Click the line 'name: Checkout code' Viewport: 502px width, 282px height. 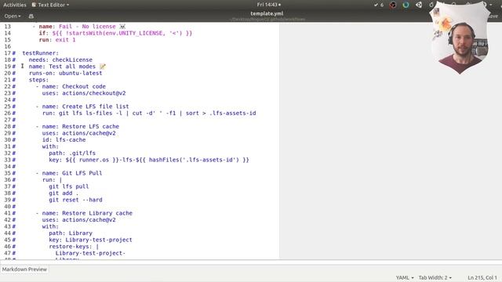pyautogui.click(x=74, y=86)
